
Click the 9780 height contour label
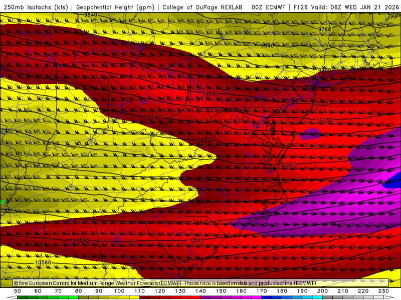(324, 29)
